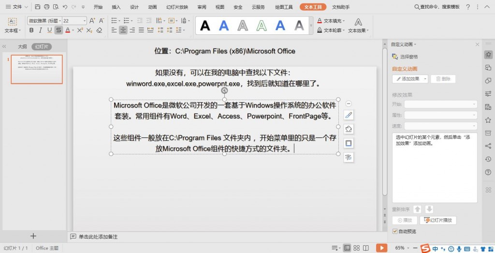The height and width of the screenshot is (253, 495).
Task: Collapse floating toolbar minus icon
Action: [349, 104]
